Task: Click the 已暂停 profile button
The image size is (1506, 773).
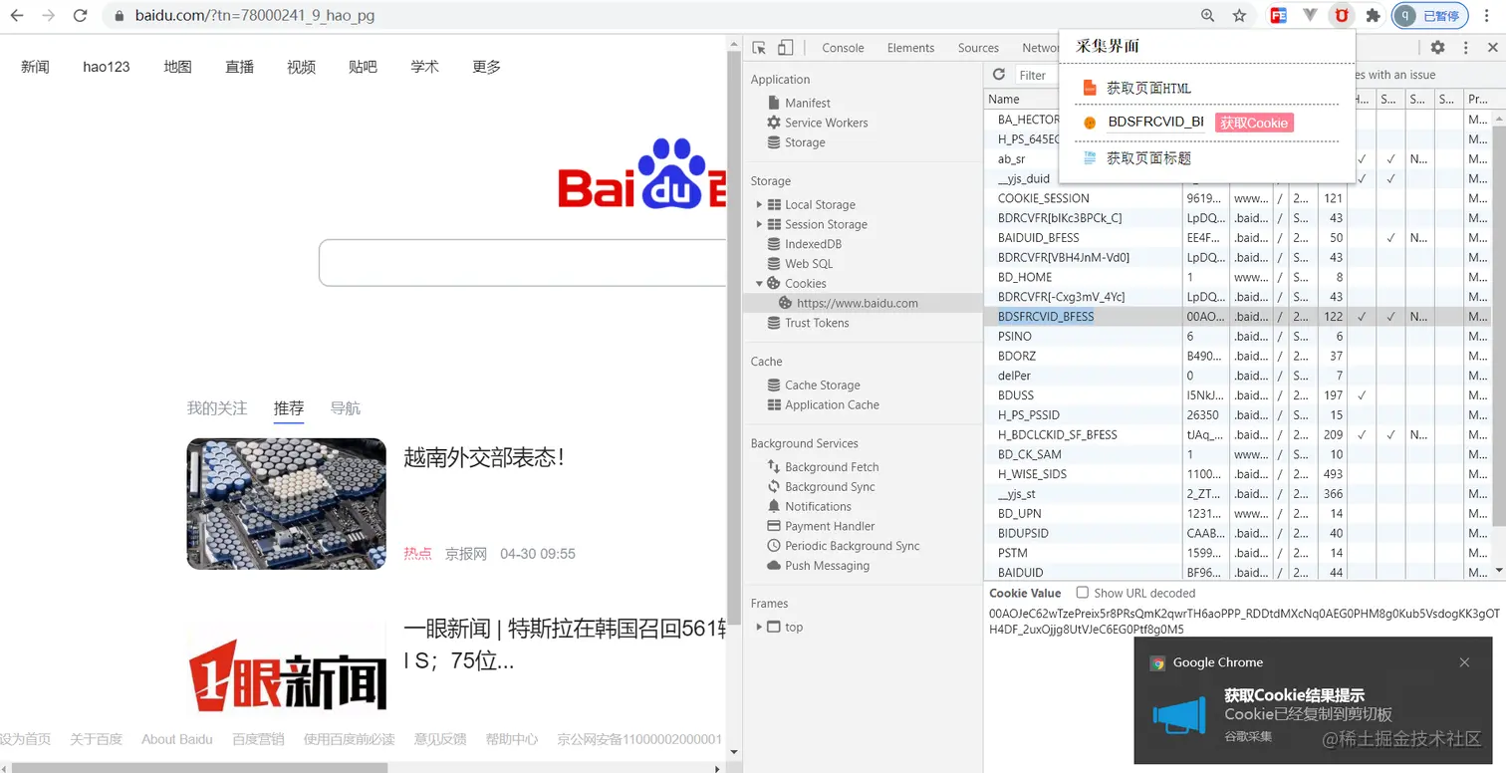Action: coord(1431,16)
